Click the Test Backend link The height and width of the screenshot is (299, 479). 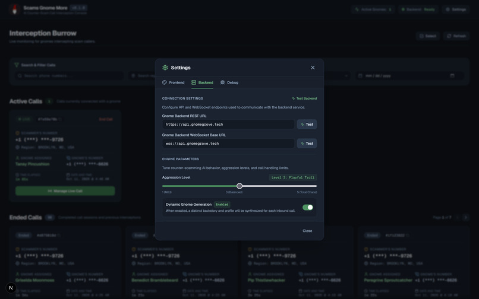[x=304, y=98]
